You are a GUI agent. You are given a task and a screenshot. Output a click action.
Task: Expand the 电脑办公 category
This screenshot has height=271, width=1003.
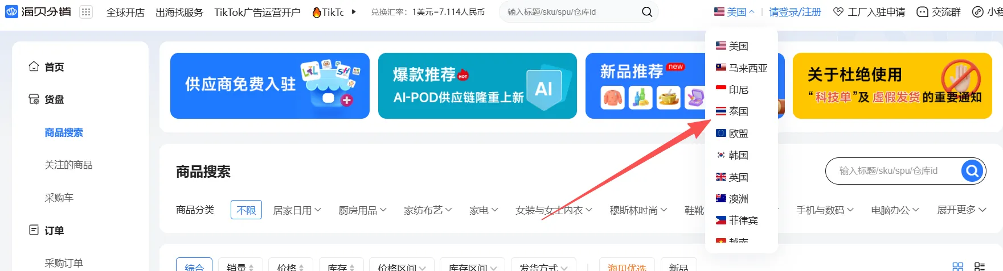[895, 210]
